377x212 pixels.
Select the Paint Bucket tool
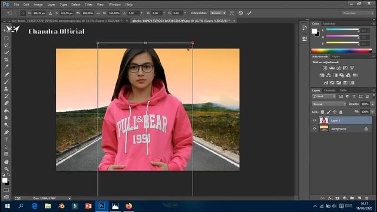click(x=6, y=111)
